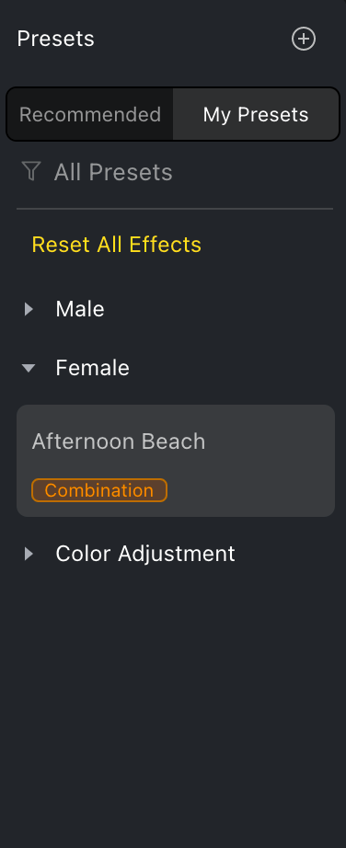The width and height of the screenshot is (346, 848).
Task: Select the Color Adjustment category label
Action: pos(145,554)
